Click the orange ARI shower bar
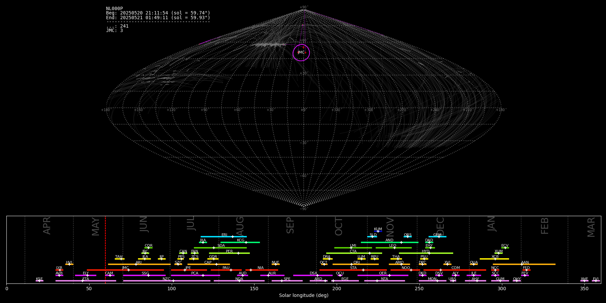This screenshot has height=303, width=606. tap(139, 264)
